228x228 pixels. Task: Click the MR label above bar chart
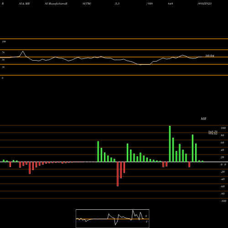(x=203, y=119)
